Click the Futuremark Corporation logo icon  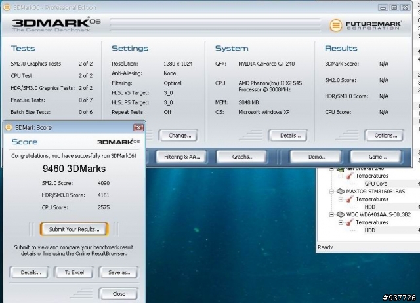(335, 26)
